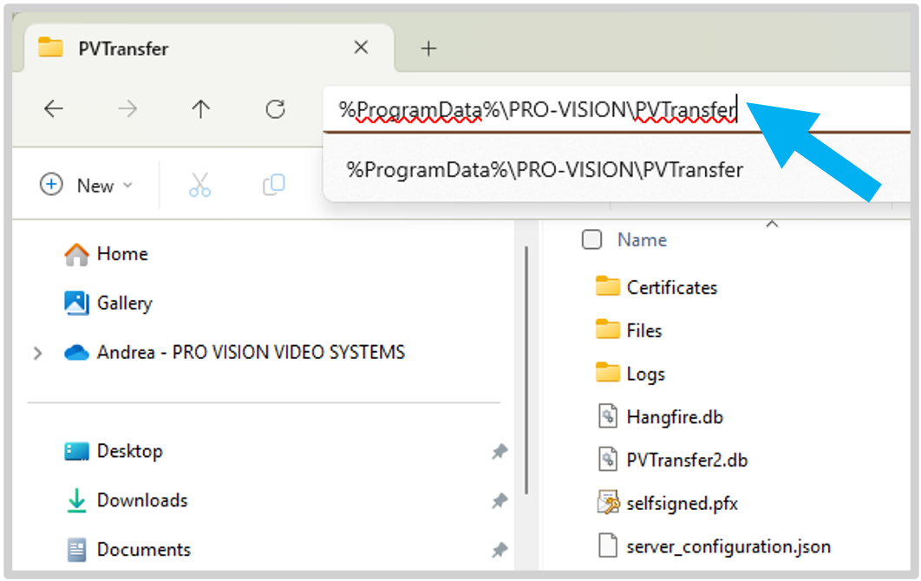Open Desktop quick access folder
This screenshot has width=921, height=581.
click(x=114, y=451)
